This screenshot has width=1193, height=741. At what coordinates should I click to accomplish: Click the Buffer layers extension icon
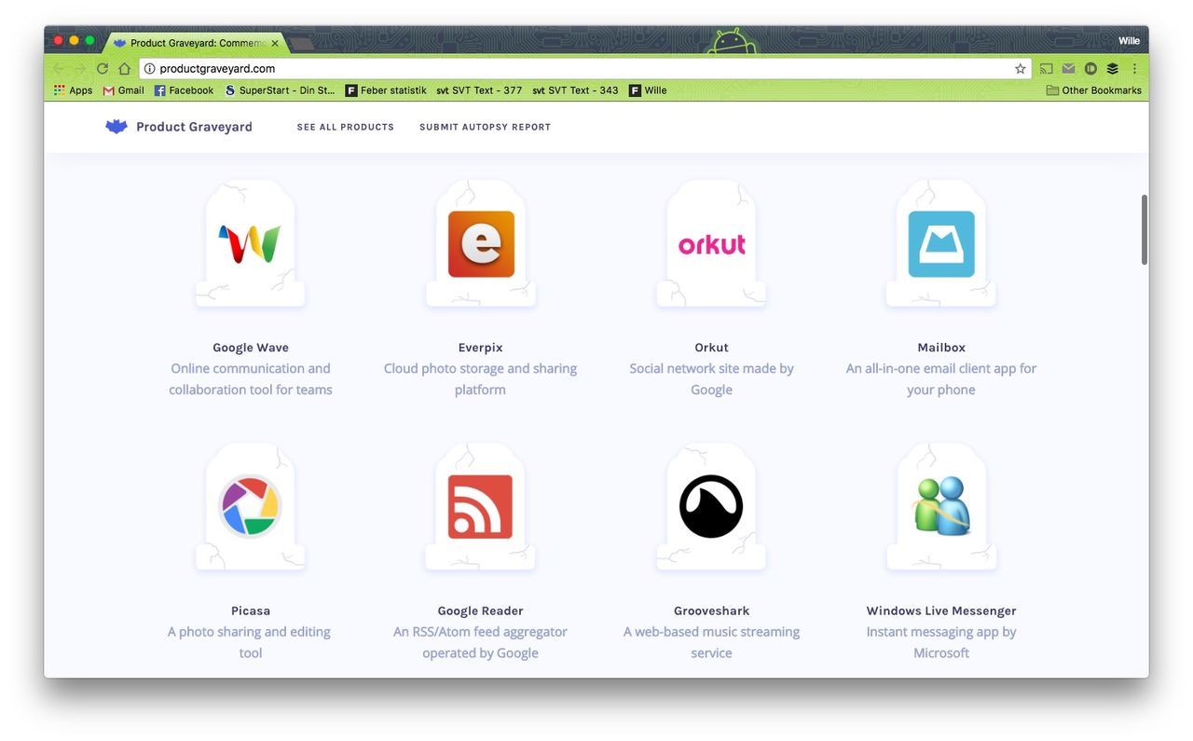point(1113,69)
